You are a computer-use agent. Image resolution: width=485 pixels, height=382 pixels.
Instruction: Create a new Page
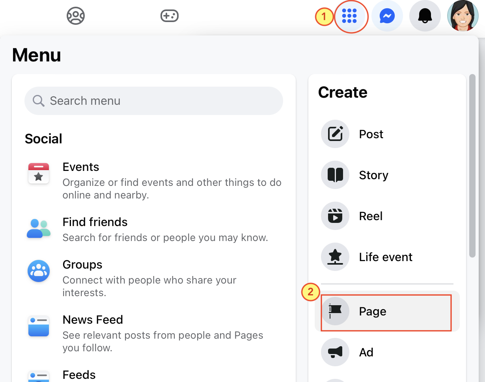(x=387, y=311)
